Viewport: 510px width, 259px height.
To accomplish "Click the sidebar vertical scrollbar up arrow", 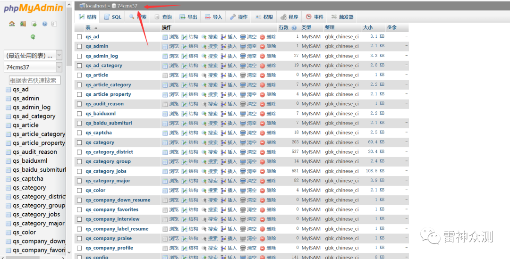I will [x=68, y=5].
